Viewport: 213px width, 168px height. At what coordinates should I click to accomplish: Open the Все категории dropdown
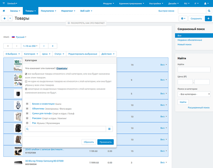point(194,94)
